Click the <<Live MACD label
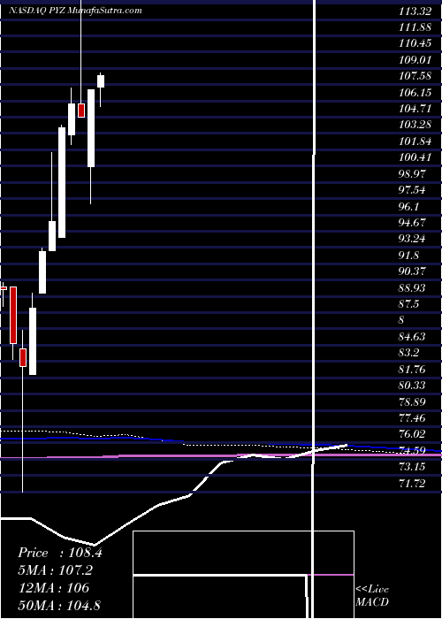442x619 pixels. (x=372, y=595)
